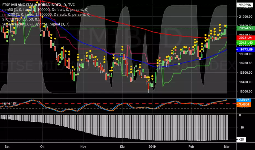Image resolution: width=255 pixels, height=150 pixels.
Task: Click the green 20121.40 supertrend price label
Action: click(x=246, y=43)
